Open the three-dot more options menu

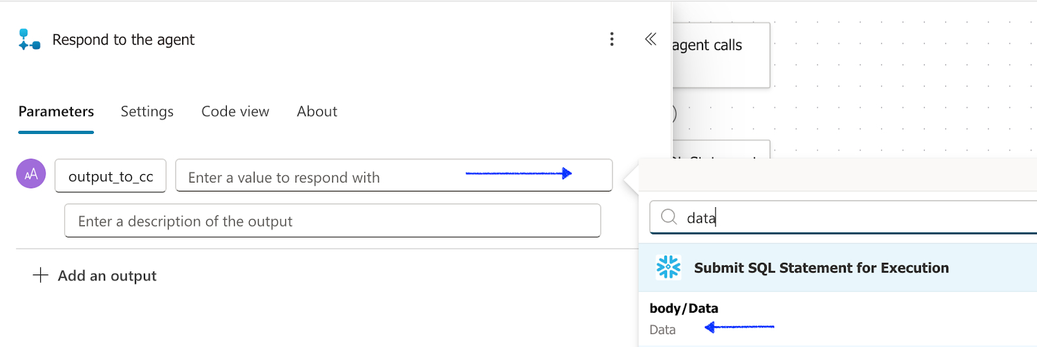point(611,39)
